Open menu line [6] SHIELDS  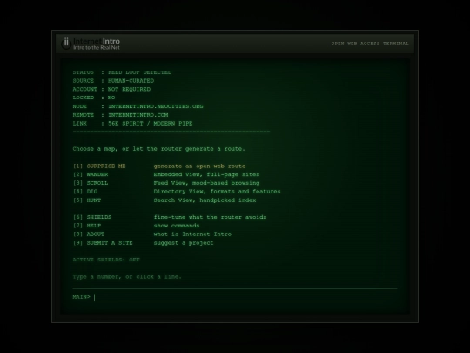170,217
